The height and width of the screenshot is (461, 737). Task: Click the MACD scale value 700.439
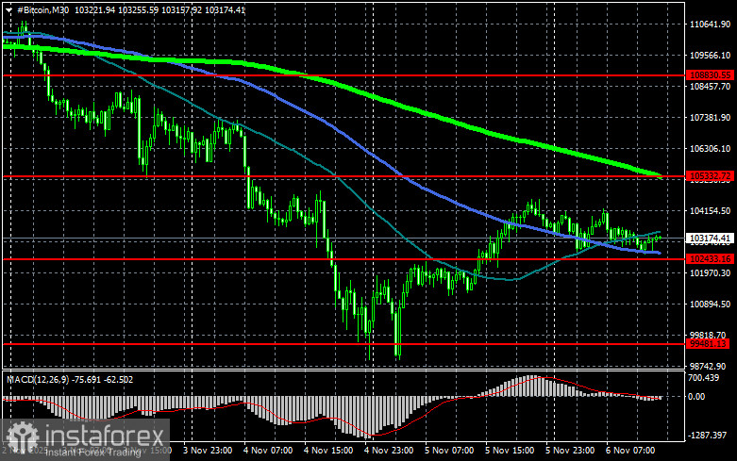pyautogui.click(x=703, y=378)
